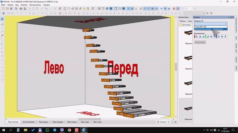238x133 pixels.
Task: Open the Мебель tab in the library
Action: [x=183, y=21]
